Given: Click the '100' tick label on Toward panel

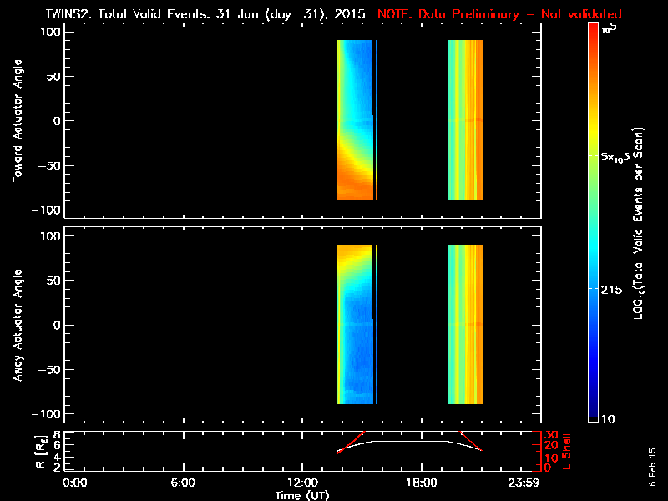Looking at the screenshot, I should coord(51,32).
